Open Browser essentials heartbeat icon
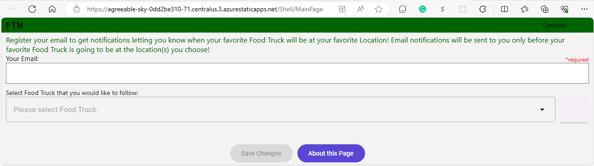Screen dimensions: 594x166 565,9
